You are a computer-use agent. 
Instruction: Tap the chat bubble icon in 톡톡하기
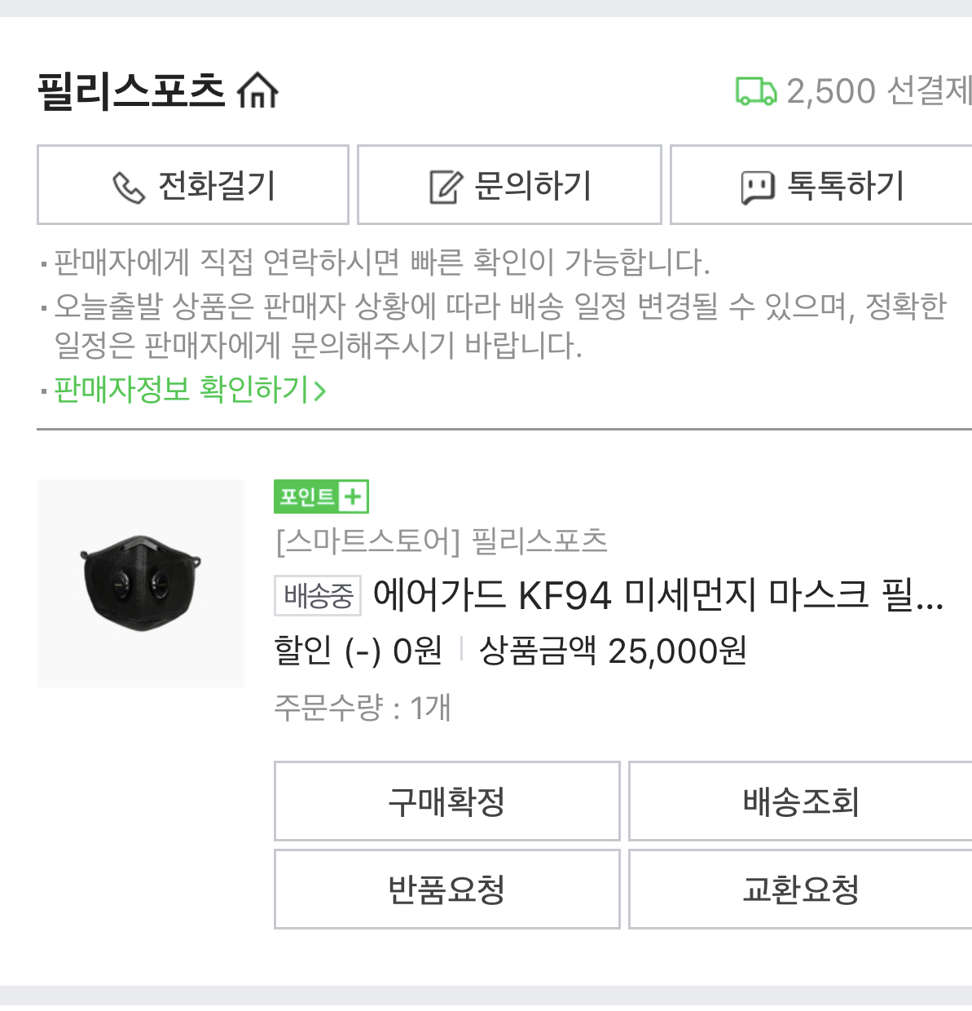(x=757, y=188)
